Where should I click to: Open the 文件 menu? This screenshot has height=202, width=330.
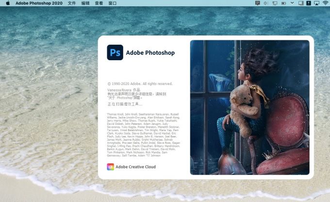72,3
